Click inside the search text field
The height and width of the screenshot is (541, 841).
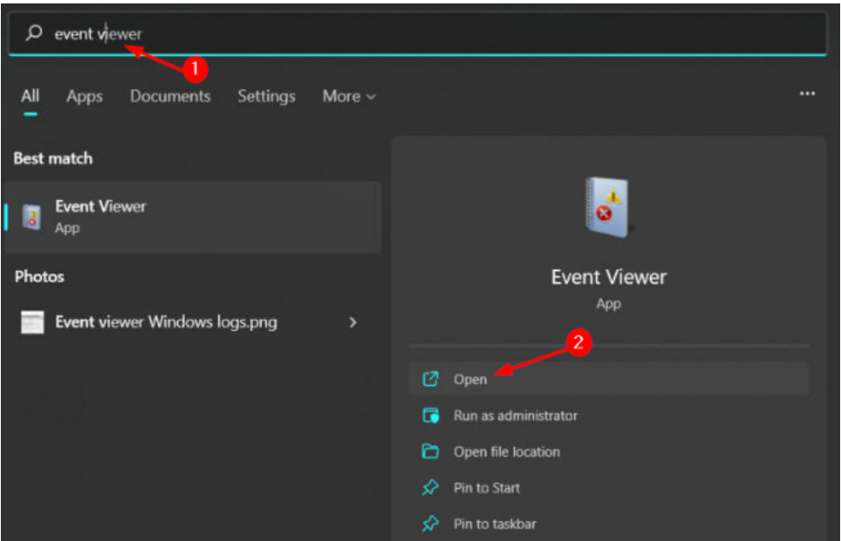pyautogui.click(x=428, y=33)
